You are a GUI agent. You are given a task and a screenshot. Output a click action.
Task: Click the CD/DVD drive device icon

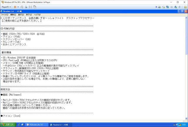[163, 7]
